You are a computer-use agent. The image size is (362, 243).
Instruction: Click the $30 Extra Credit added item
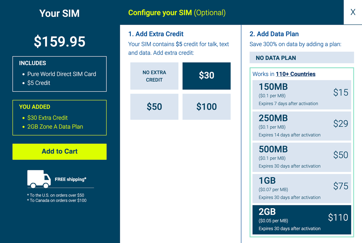(47, 118)
